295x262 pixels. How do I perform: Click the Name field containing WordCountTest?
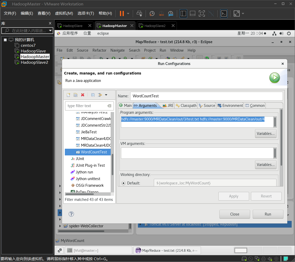pos(206,96)
